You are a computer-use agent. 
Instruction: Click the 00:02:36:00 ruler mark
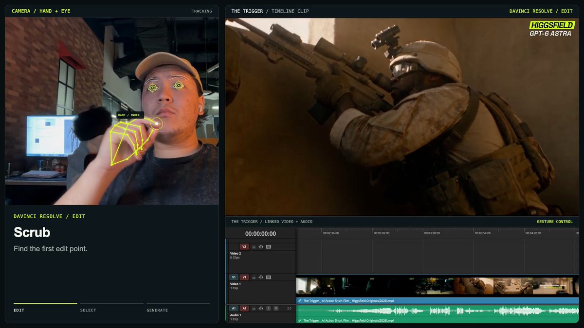point(331,233)
